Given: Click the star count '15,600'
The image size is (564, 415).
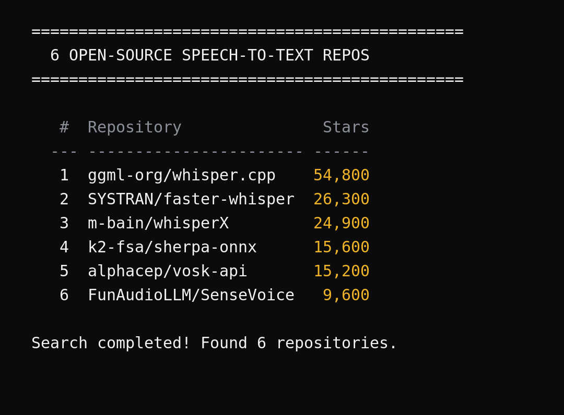Looking at the screenshot, I should click(x=342, y=247).
